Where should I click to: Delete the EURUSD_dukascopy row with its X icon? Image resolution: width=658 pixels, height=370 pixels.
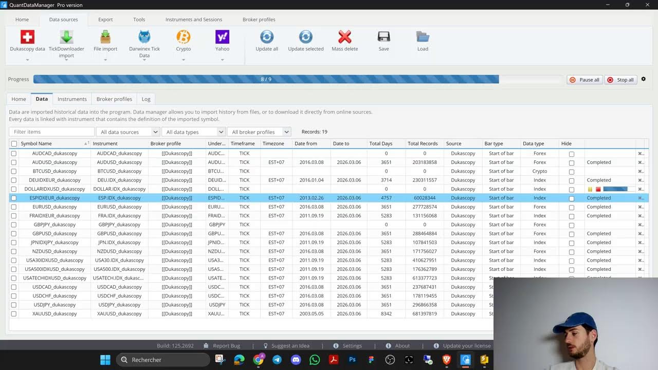click(641, 207)
